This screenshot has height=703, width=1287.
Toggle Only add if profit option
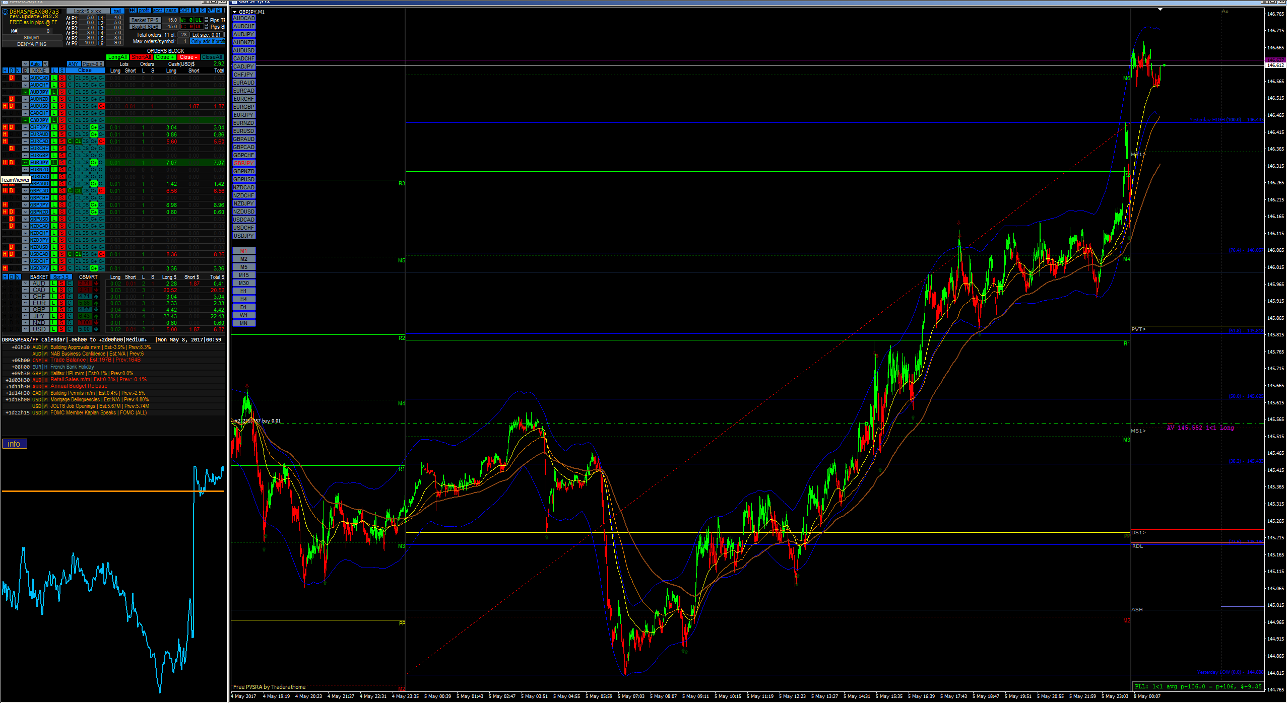[x=207, y=41]
